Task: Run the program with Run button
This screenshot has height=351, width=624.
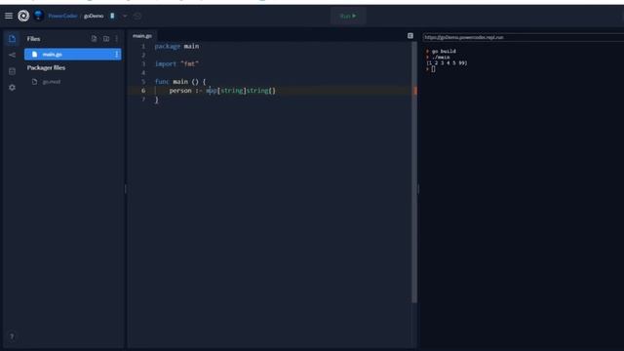Action: (348, 16)
